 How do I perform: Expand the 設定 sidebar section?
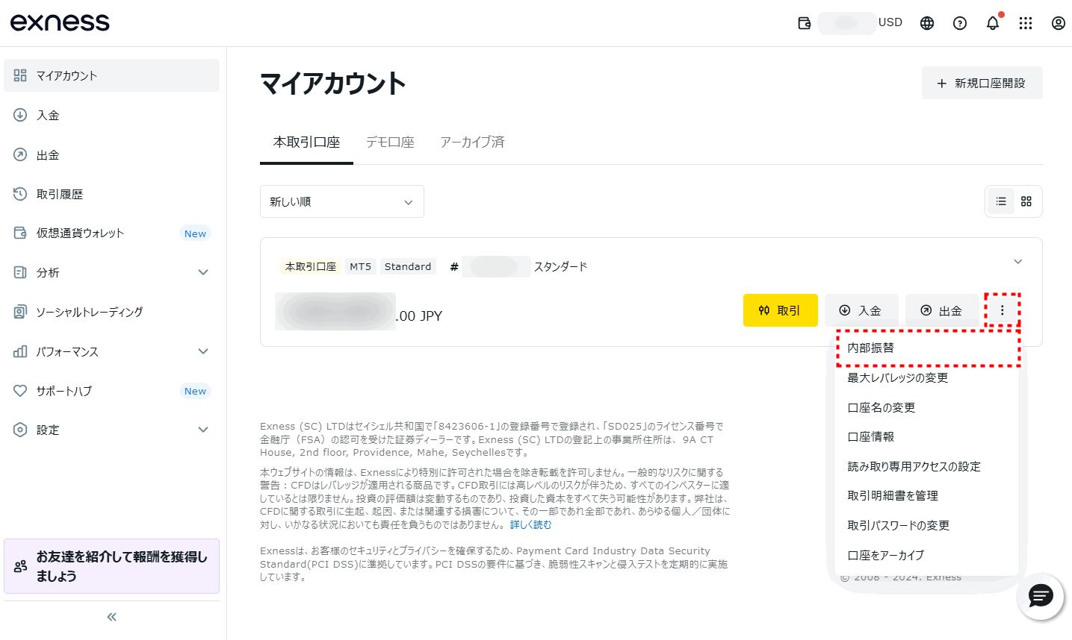[x=112, y=430]
